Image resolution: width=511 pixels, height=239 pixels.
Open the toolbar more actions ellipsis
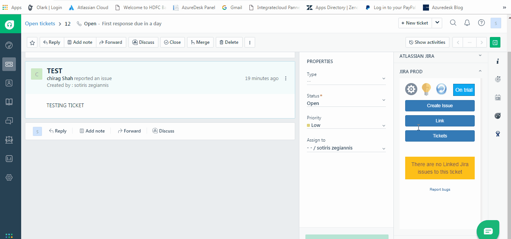click(x=250, y=42)
